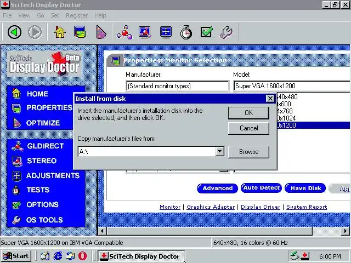
Task: Open the Set menu
Action: (x=55, y=15)
